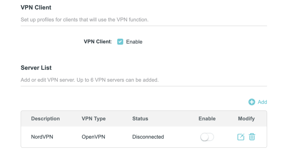The image size is (293, 160).
Task: Click the bold VPN Client field label
Action: 98,42
